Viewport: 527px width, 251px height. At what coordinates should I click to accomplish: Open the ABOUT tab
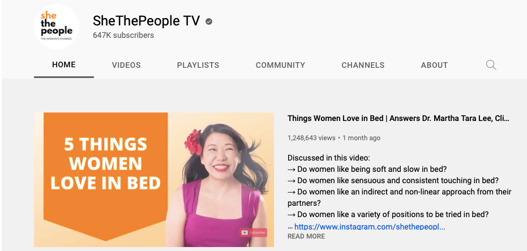point(434,65)
